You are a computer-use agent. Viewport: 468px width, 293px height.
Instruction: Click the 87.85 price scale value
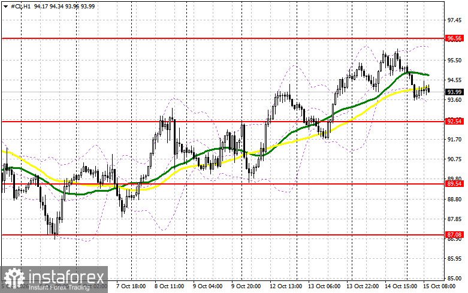point(454,219)
